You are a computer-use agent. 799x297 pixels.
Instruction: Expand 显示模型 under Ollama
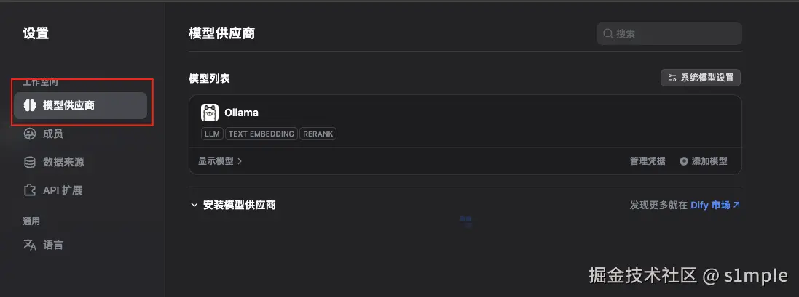[220, 161]
